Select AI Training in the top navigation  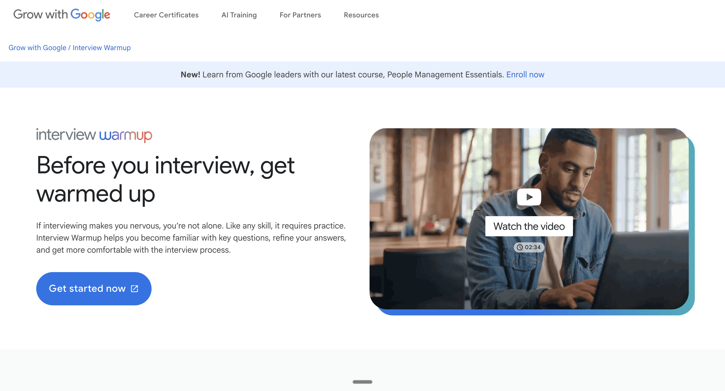pyautogui.click(x=239, y=15)
